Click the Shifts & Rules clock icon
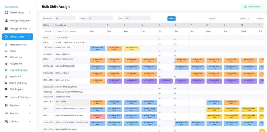 point(6,37)
